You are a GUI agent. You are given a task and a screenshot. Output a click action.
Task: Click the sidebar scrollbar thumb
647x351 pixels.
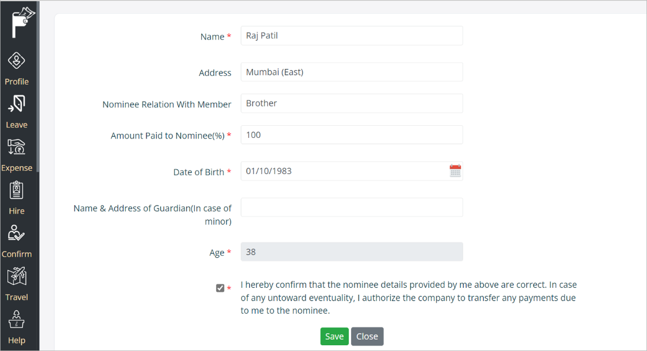point(37,86)
